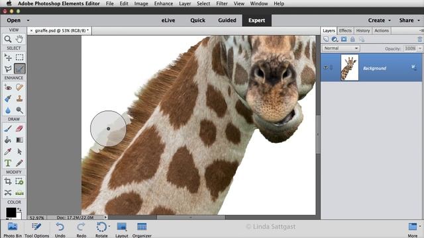Viewport: 424px width, 238px height.
Task: Open the Layer menu
Action: (185, 3)
